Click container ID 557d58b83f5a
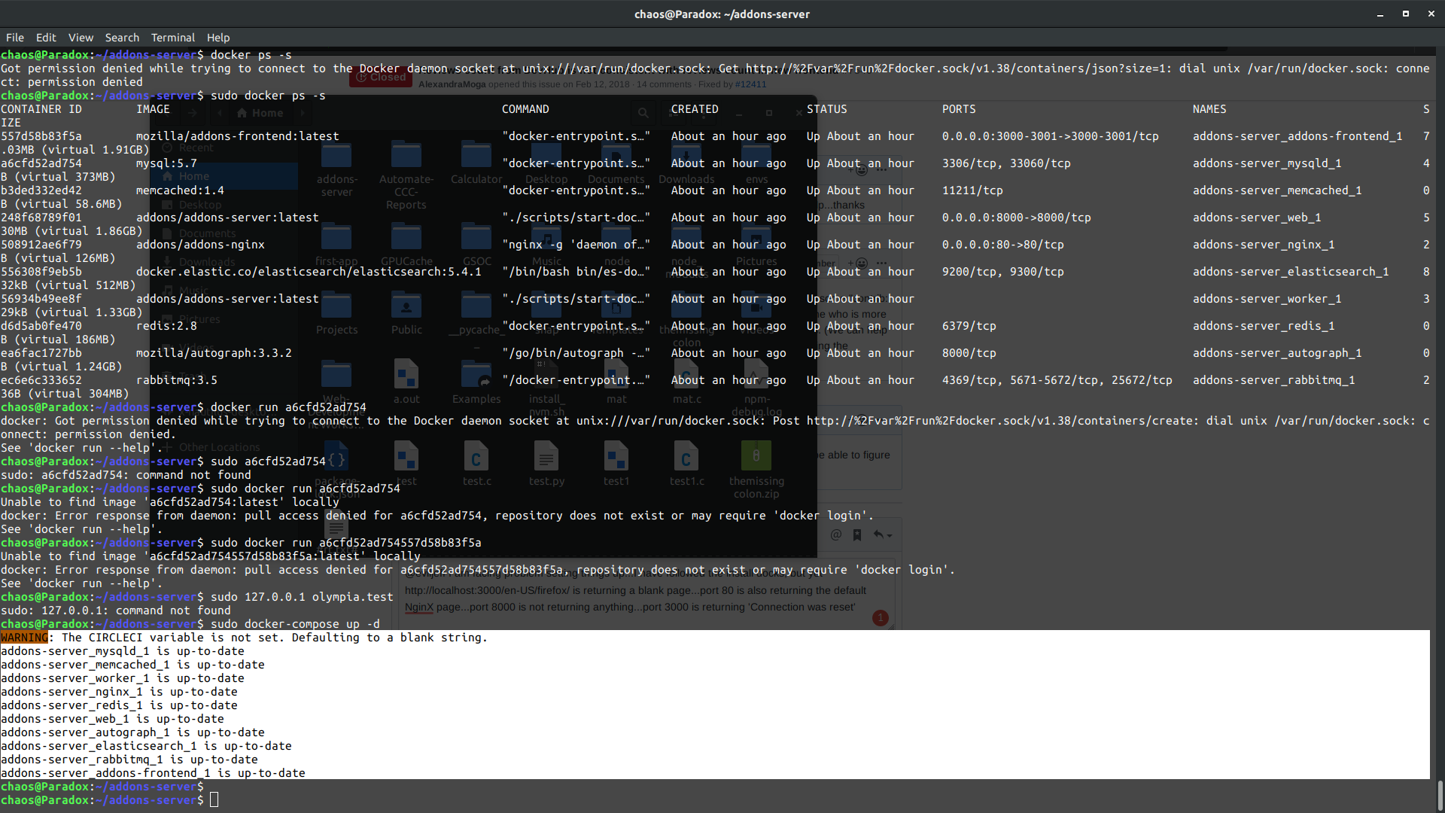The image size is (1445, 813). coord(41,136)
